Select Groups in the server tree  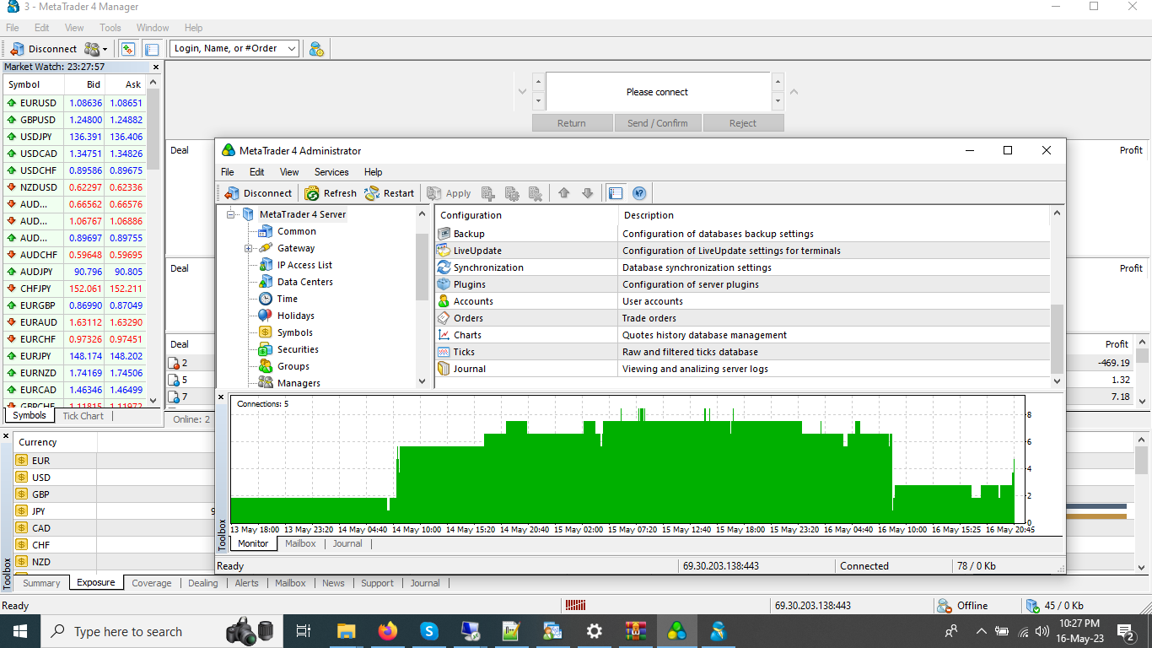pyautogui.click(x=293, y=366)
